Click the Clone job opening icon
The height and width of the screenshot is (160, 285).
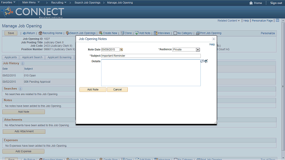pos(122,33)
